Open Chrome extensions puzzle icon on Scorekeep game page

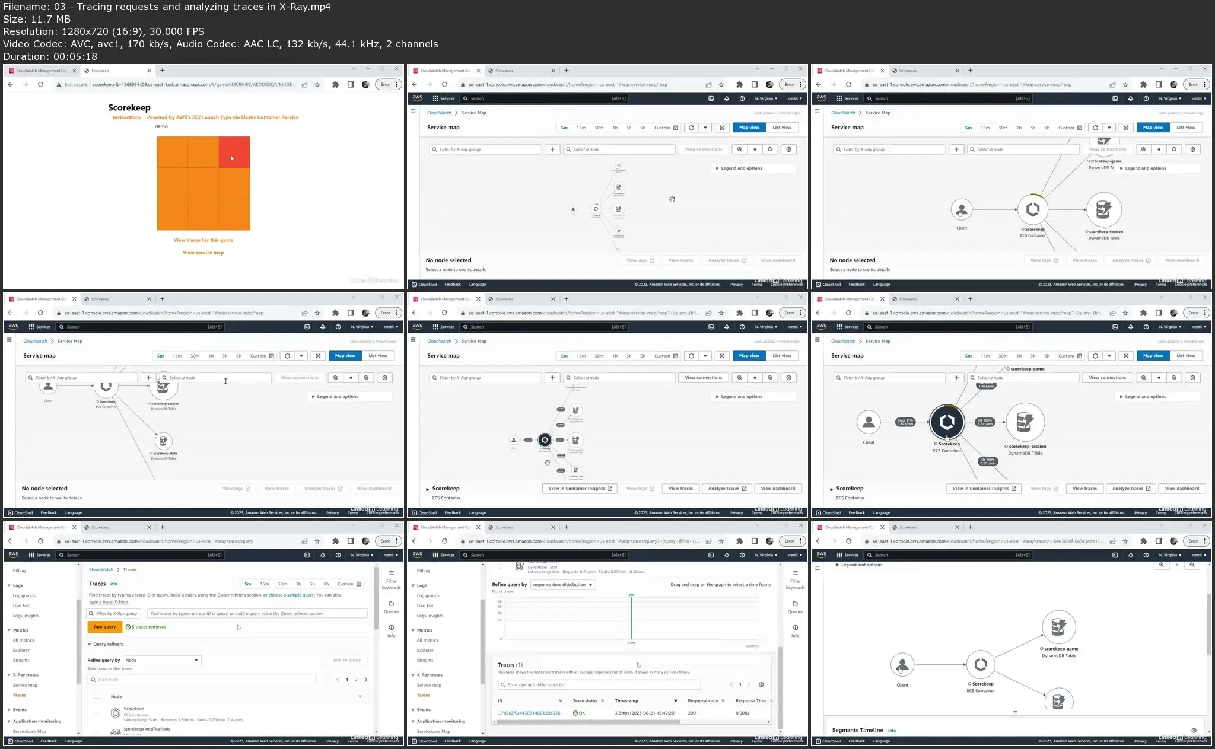tap(335, 85)
